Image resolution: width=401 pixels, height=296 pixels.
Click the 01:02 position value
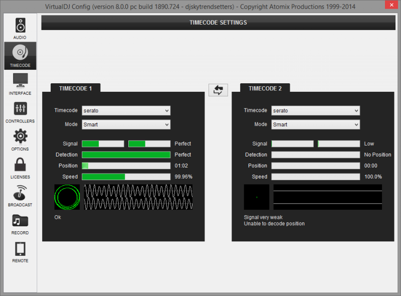pos(181,166)
